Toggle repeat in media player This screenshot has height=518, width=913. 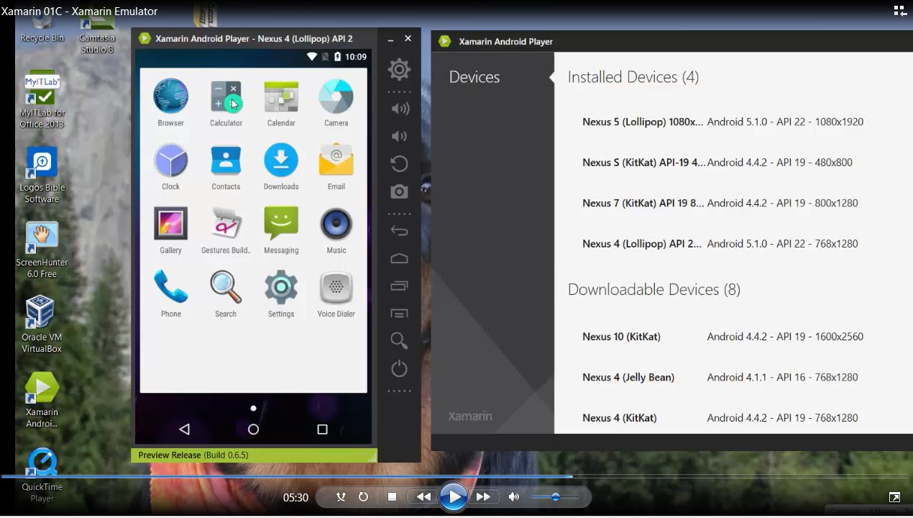(x=364, y=497)
